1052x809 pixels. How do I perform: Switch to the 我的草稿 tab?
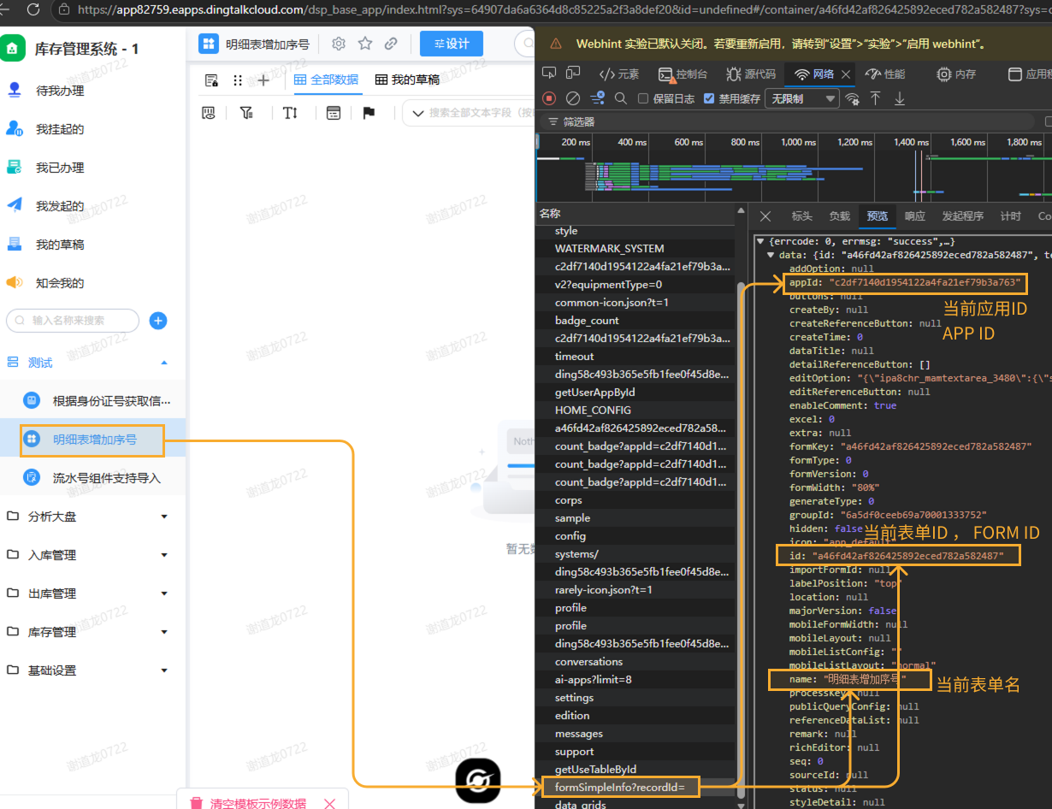click(x=407, y=80)
